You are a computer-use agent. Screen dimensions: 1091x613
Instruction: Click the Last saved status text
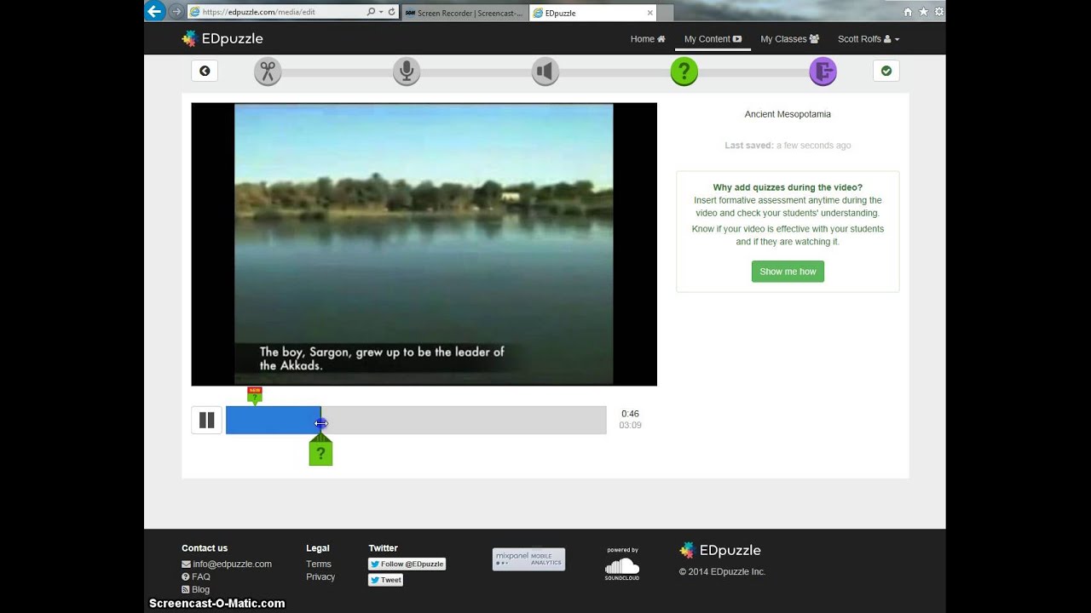point(788,146)
